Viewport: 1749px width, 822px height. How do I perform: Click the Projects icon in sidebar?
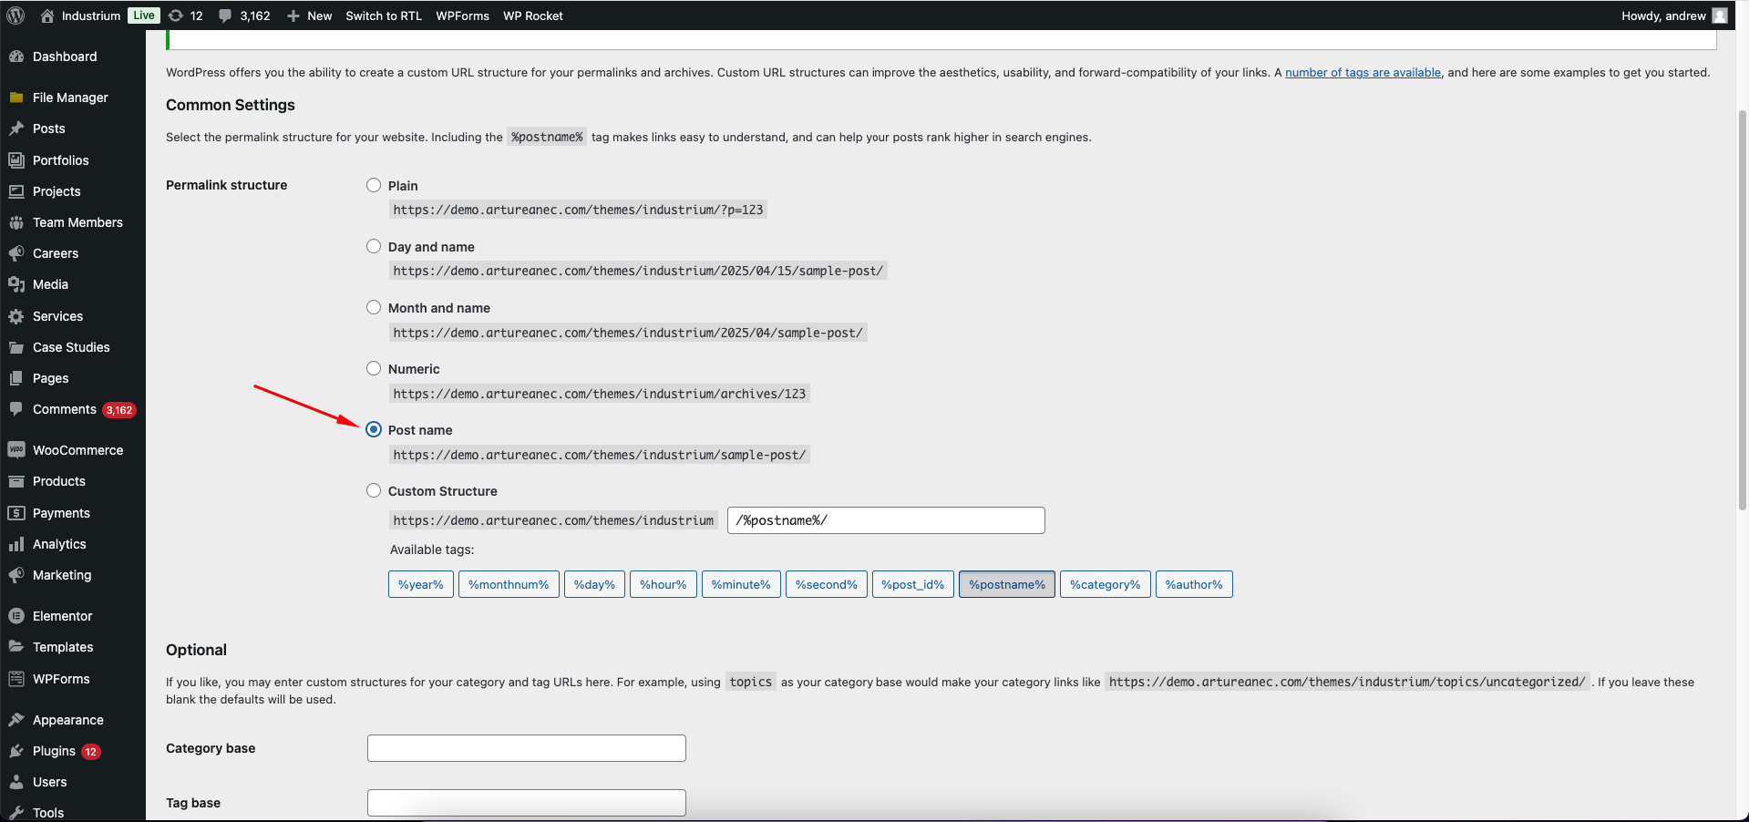pos(16,191)
